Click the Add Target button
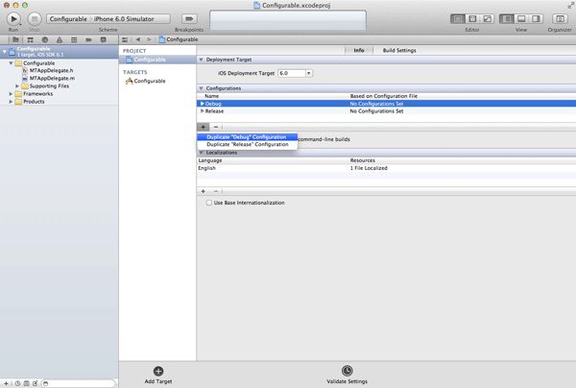576x388 pixels. 158,375
